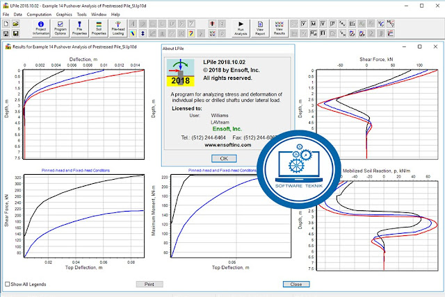The image size is (445, 297).
Task: Click the blue curve 'Yt' plot icon
Action: (x=381, y=24)
